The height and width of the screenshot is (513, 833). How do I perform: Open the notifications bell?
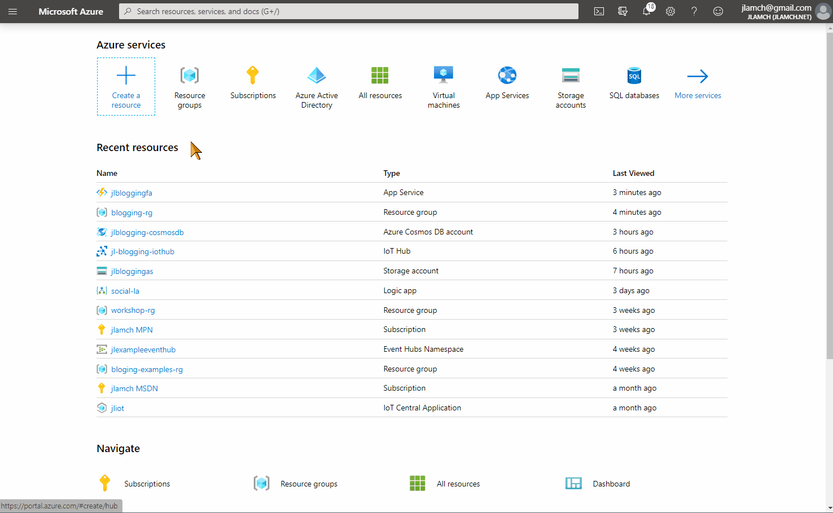click(x=647, y=11)
